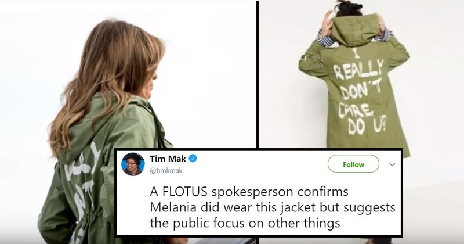The image size is (464, 244).
Task: Open the Tim Mak display name link
Action: pyautogui.click(x=168, y=159)
